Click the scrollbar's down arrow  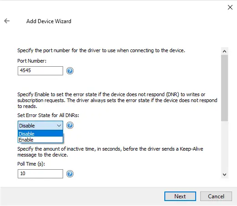[x=224, y=174]
